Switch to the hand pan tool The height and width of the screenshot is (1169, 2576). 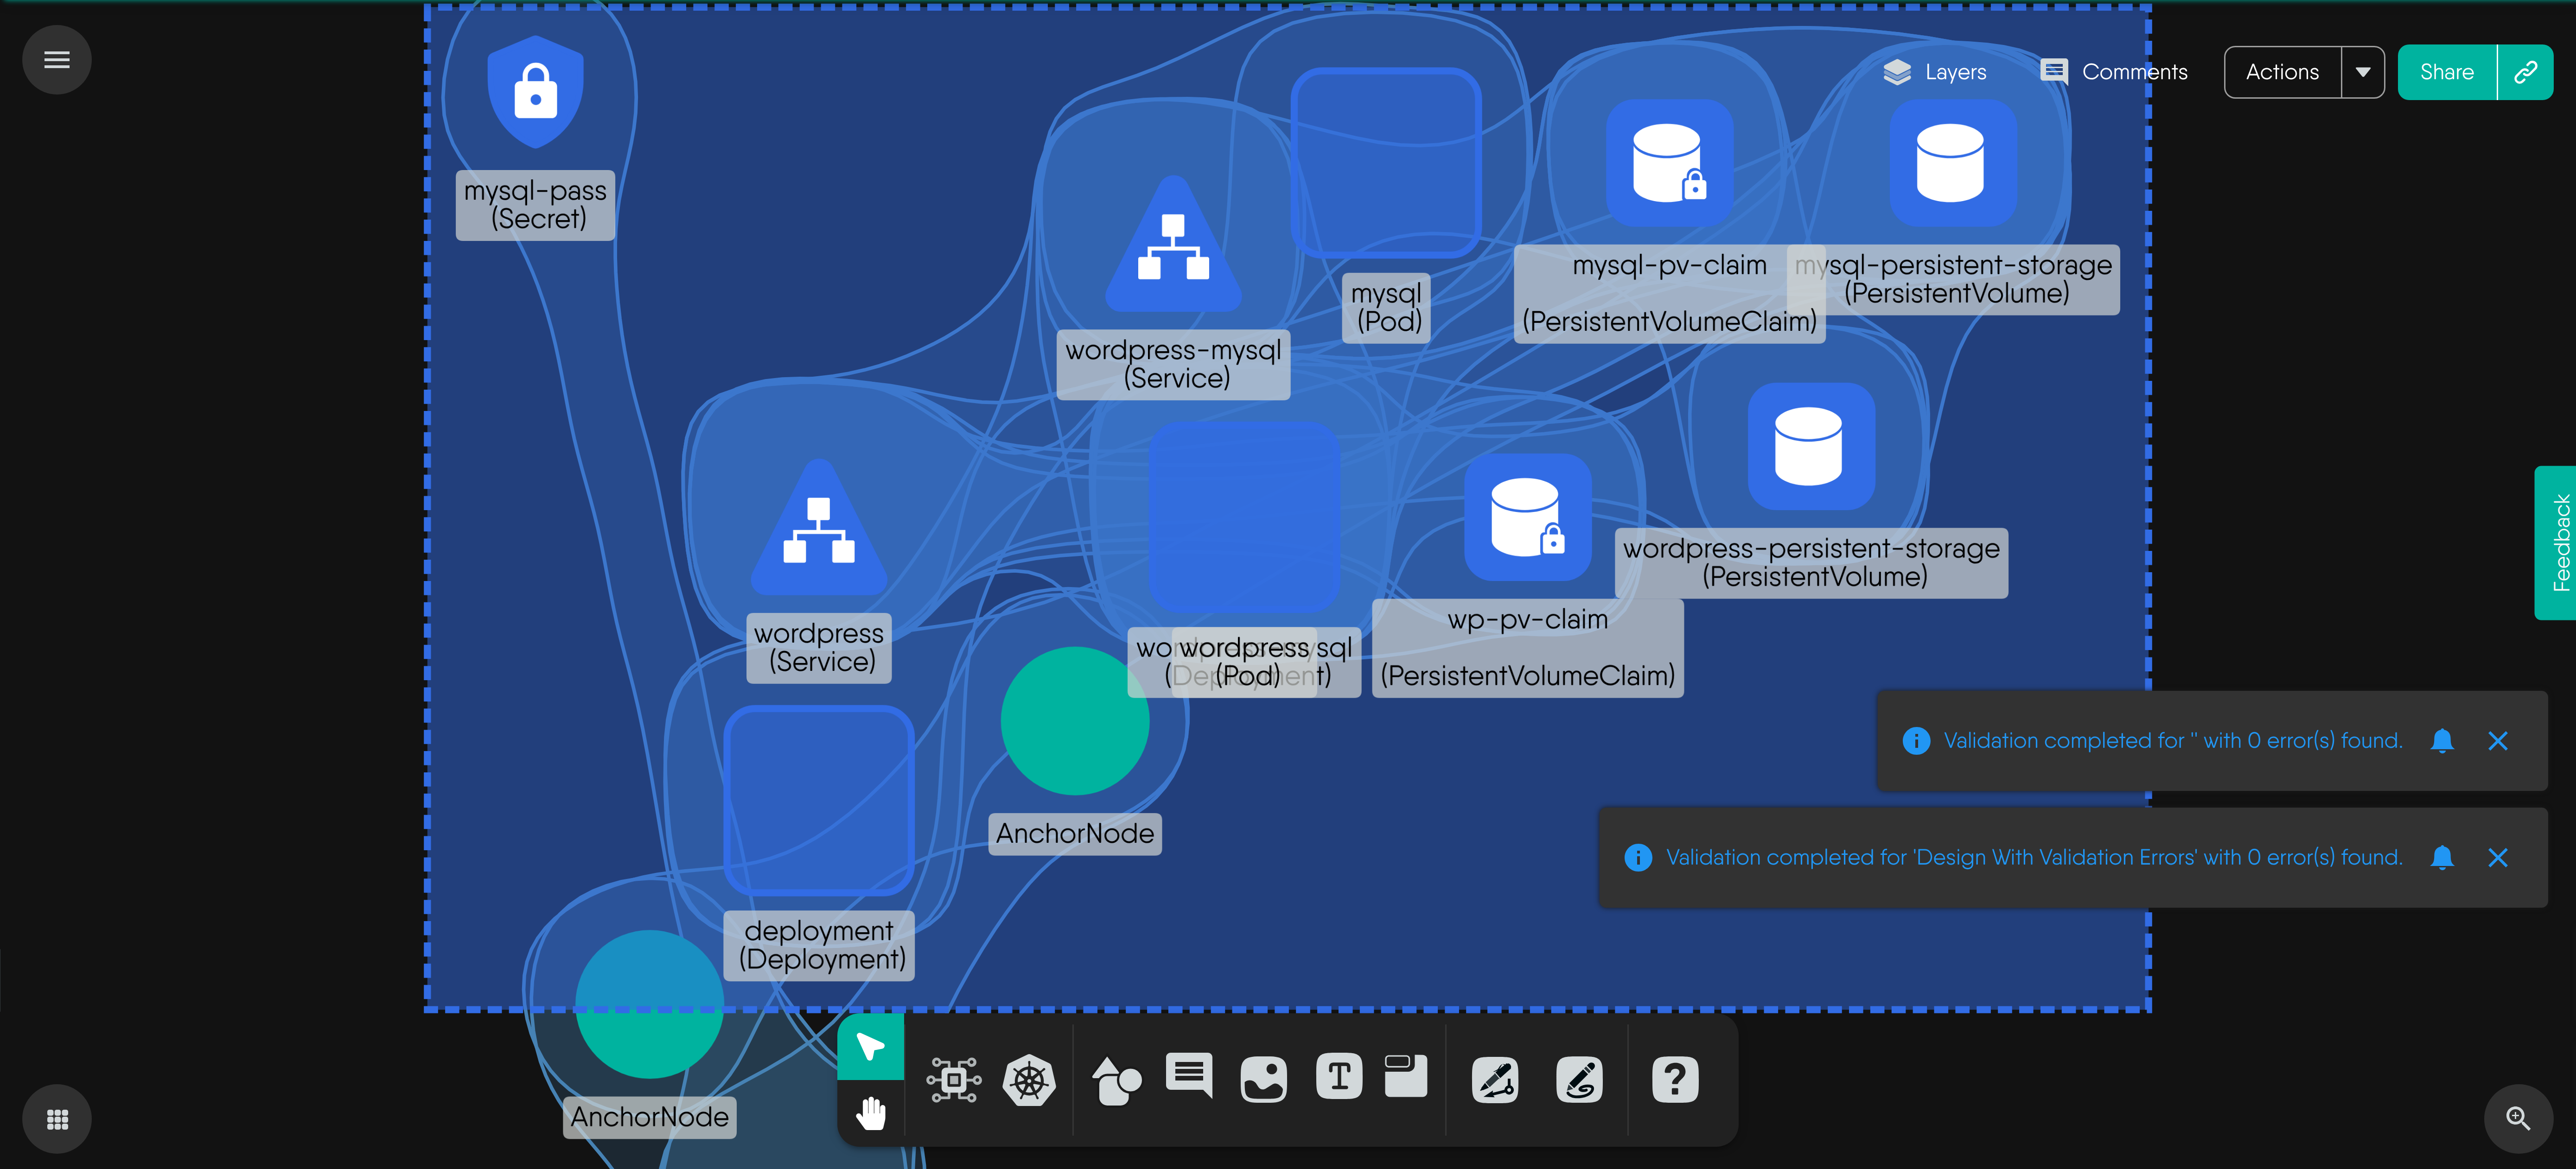(870, 1112)
